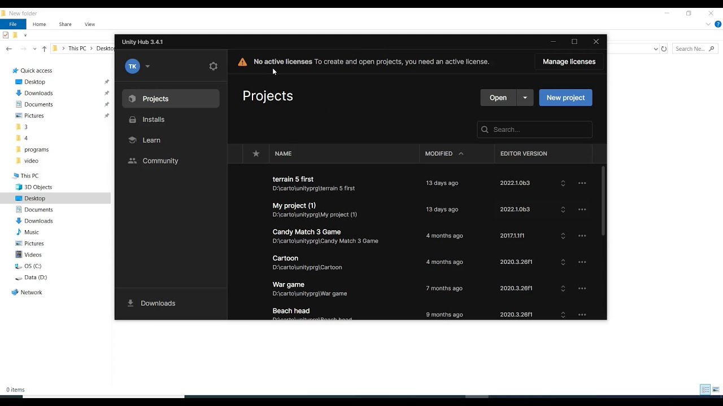
Task: Open the Downloads panel in Unity Hub
Action: click(171, 303)
